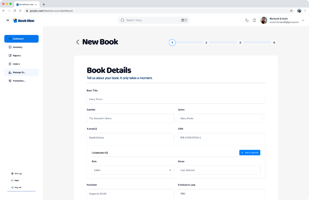Open the Series Harry Potter dropdown
Image resolution: width=309 pixels, height=200 pixels.
tap(221, 118)
